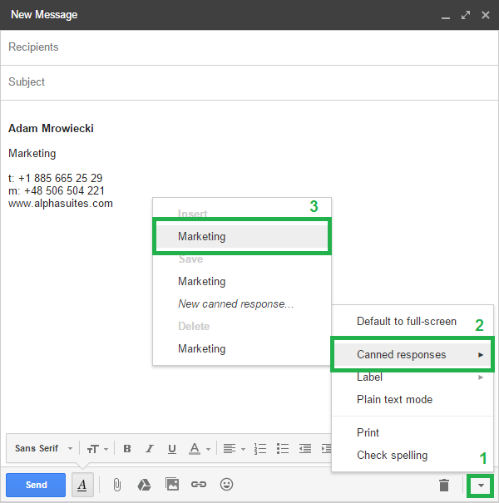Toggle underline formatting
Viewport: 499px width, 503px height.
[x=172, y=449]
